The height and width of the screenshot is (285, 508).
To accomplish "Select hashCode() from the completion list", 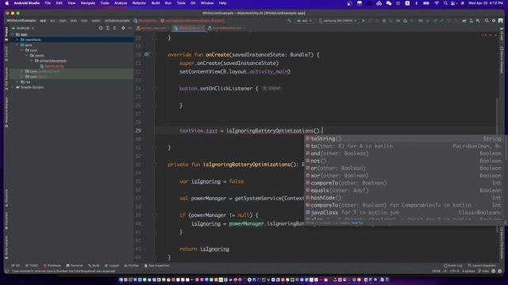I will [x=404, y=198].
